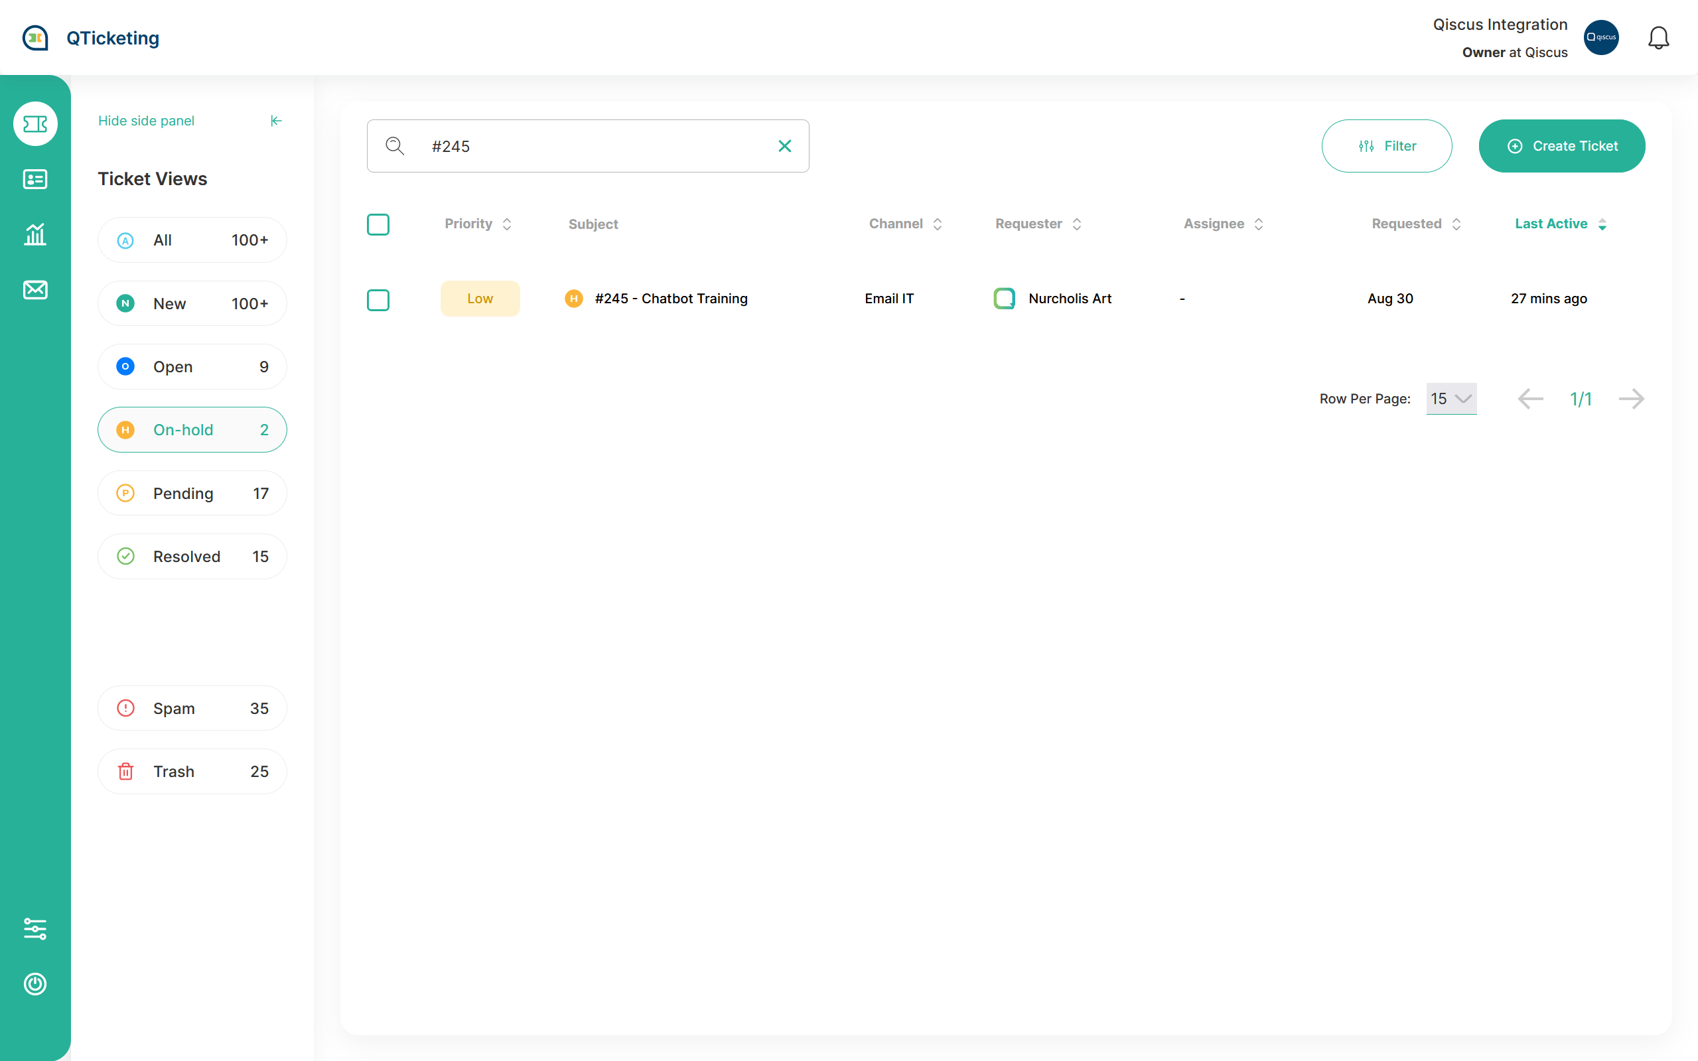Sort by Priority column
The image size is (1698, 1061).
click(478, 224)
